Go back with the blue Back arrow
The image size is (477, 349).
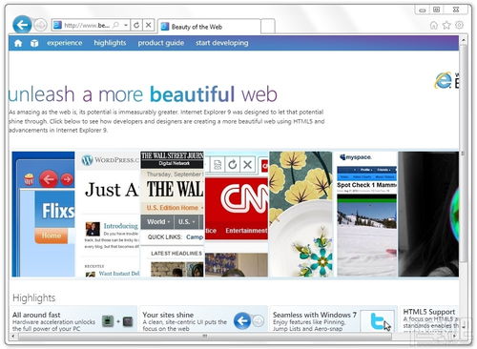tap(22, 25)
